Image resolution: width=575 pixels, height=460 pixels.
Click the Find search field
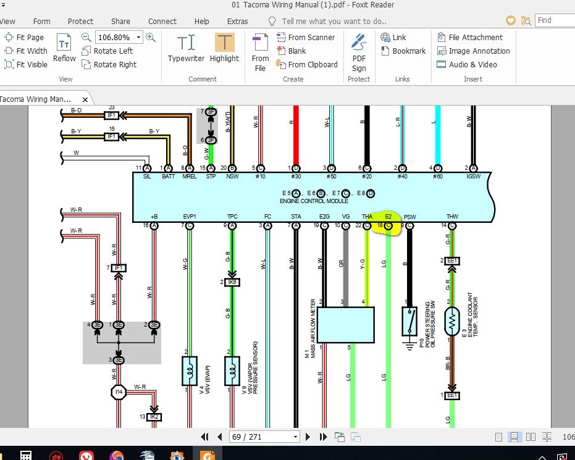click(x=555, y=20)
